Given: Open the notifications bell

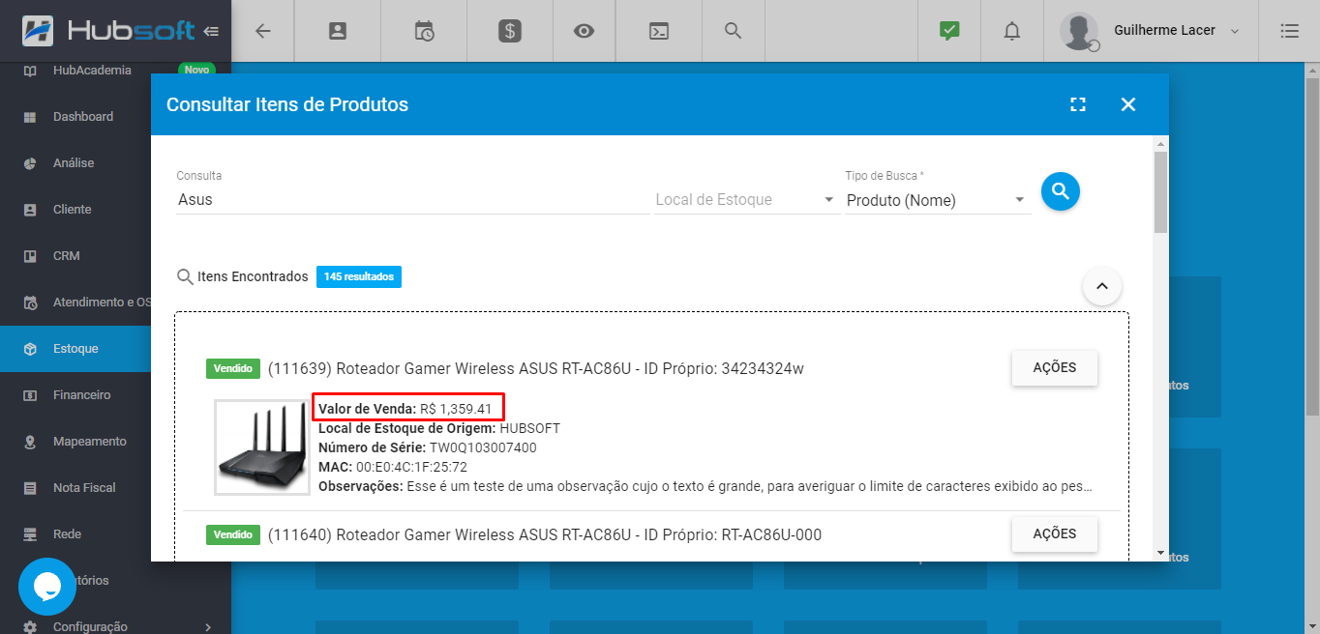Looking at the screenshot, I should [x=1011, y=31].
